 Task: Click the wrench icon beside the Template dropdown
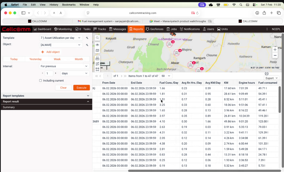pyautogui.click(x=87, y=38)
